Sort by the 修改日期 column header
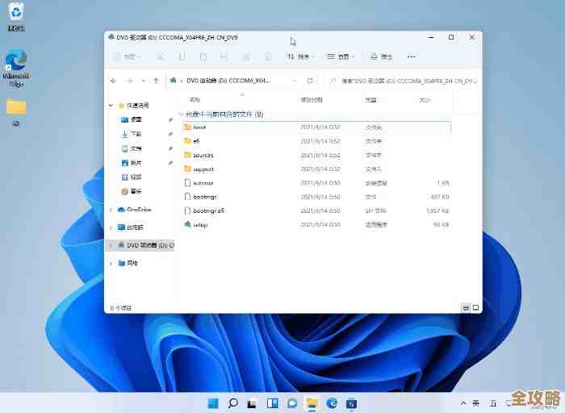The image size is (565, 413). (x=312, y=100)
